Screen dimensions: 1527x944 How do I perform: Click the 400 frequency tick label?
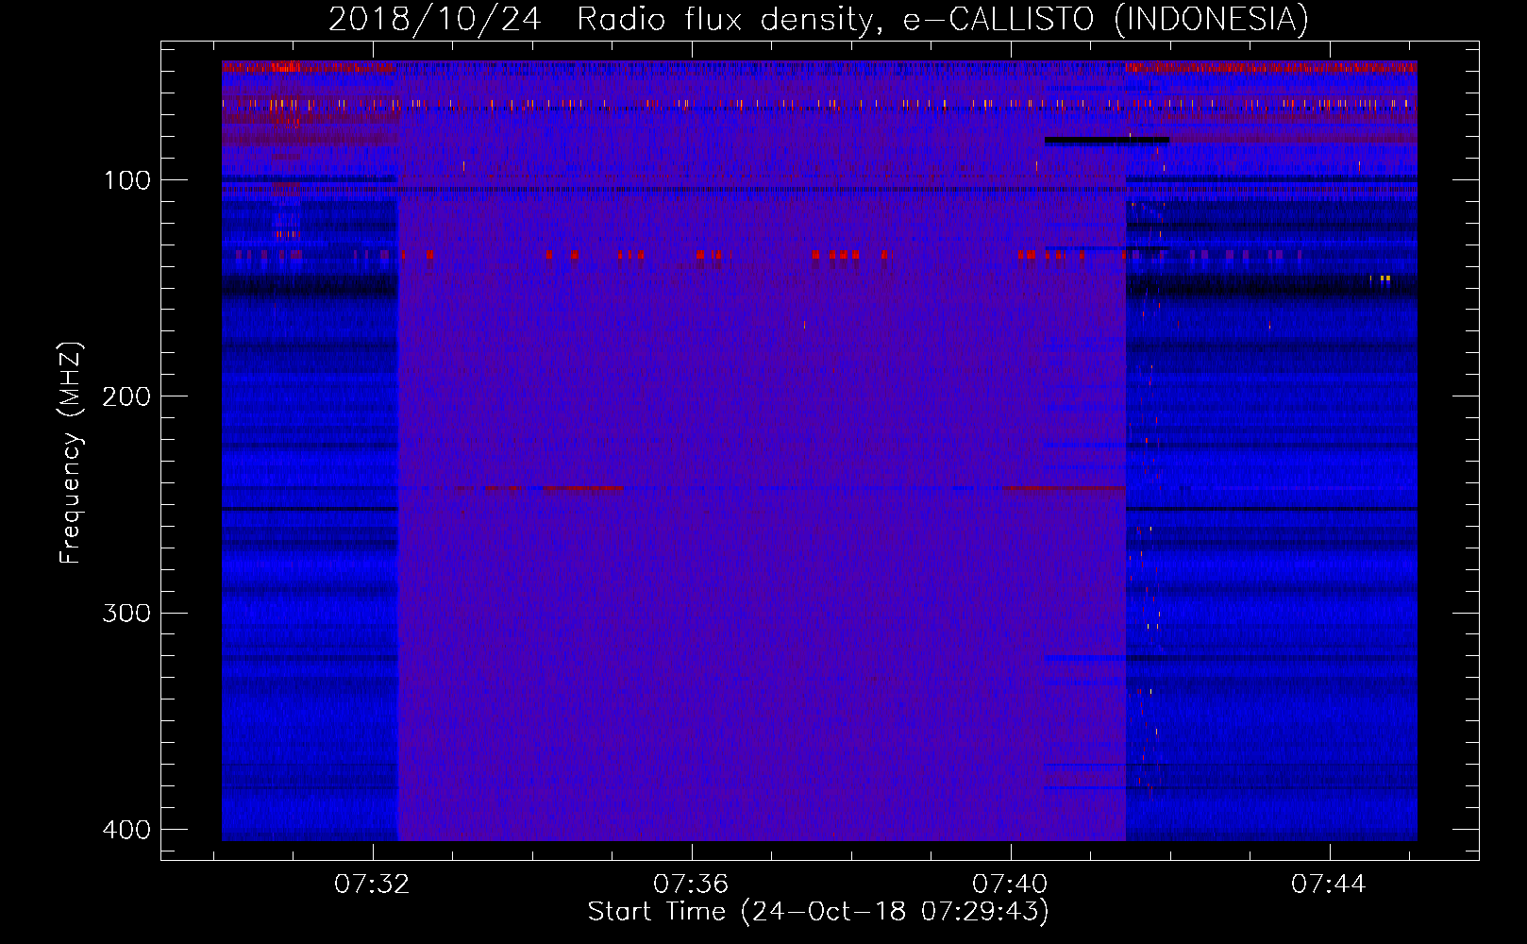(x=126, y=830)
